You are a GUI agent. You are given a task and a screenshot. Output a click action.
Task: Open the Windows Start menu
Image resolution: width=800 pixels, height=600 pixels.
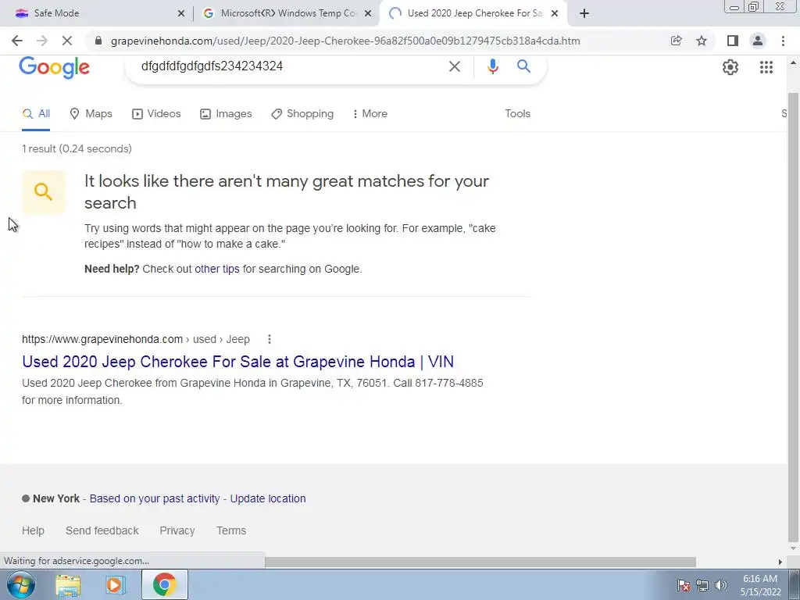21,584
